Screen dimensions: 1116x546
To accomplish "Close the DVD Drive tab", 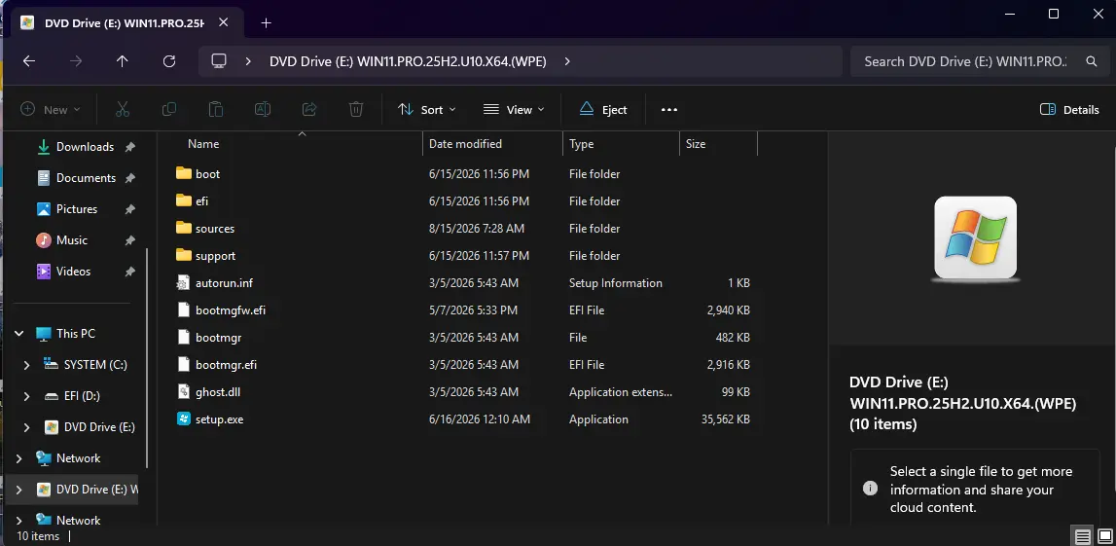I will (x=224, y=22).
